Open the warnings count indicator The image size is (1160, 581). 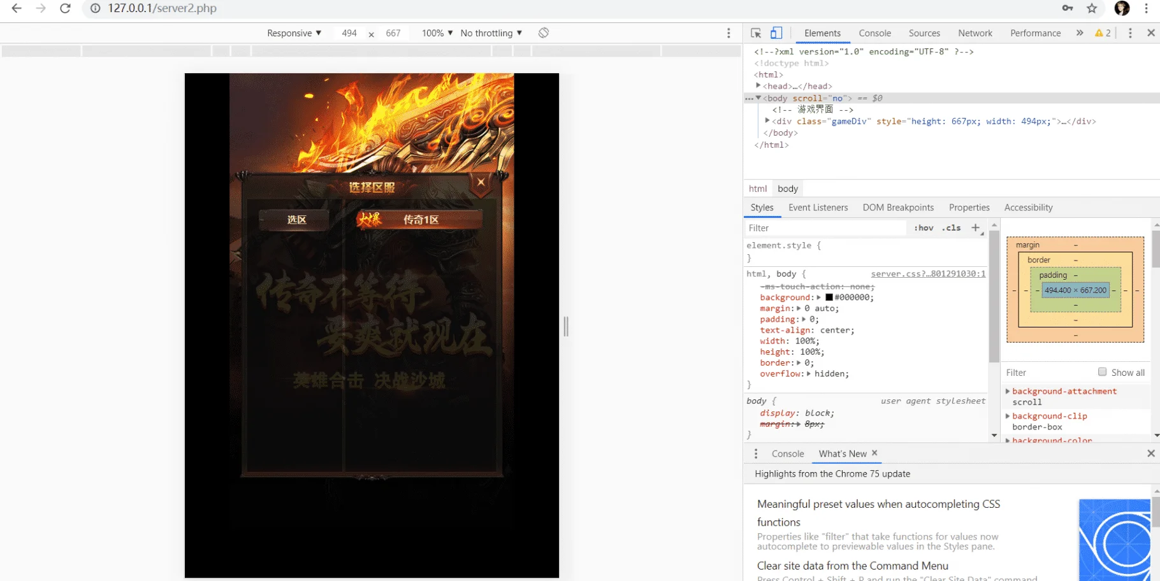pos(1103,33)
